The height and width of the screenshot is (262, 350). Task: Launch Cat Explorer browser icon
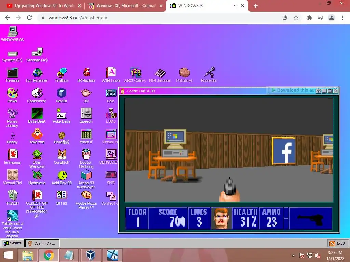point(37,75)
